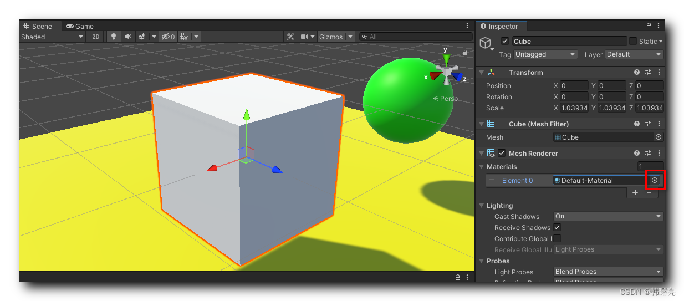Disable the Mesh Renderer checkbox
This screenshot has height=301, width=684.
coord(502,154)
